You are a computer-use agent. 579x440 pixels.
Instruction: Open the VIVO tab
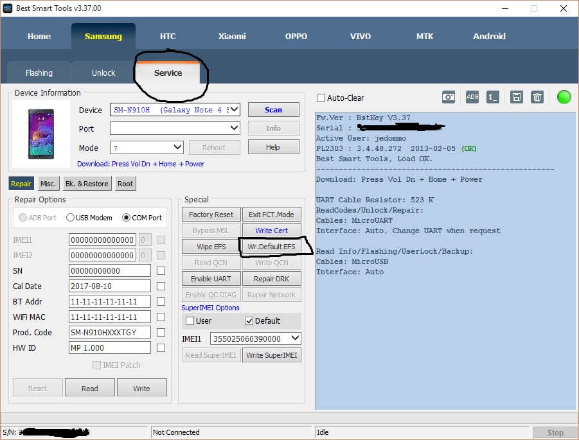point(361,36)
